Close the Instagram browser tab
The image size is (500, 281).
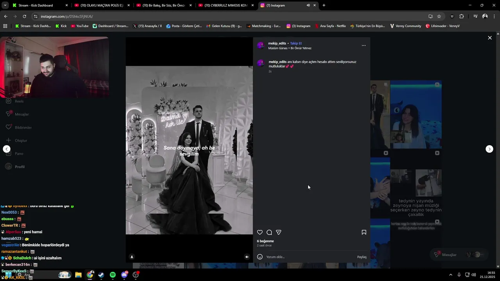click(314, 5)
